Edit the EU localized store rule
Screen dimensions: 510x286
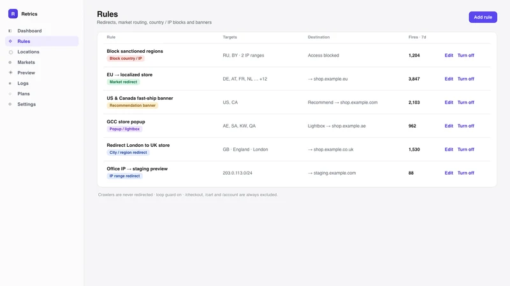449,79
